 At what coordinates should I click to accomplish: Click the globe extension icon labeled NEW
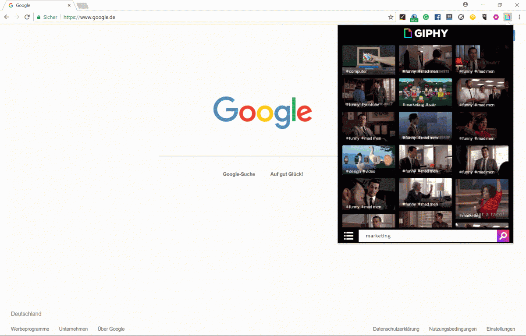point(414,18)
